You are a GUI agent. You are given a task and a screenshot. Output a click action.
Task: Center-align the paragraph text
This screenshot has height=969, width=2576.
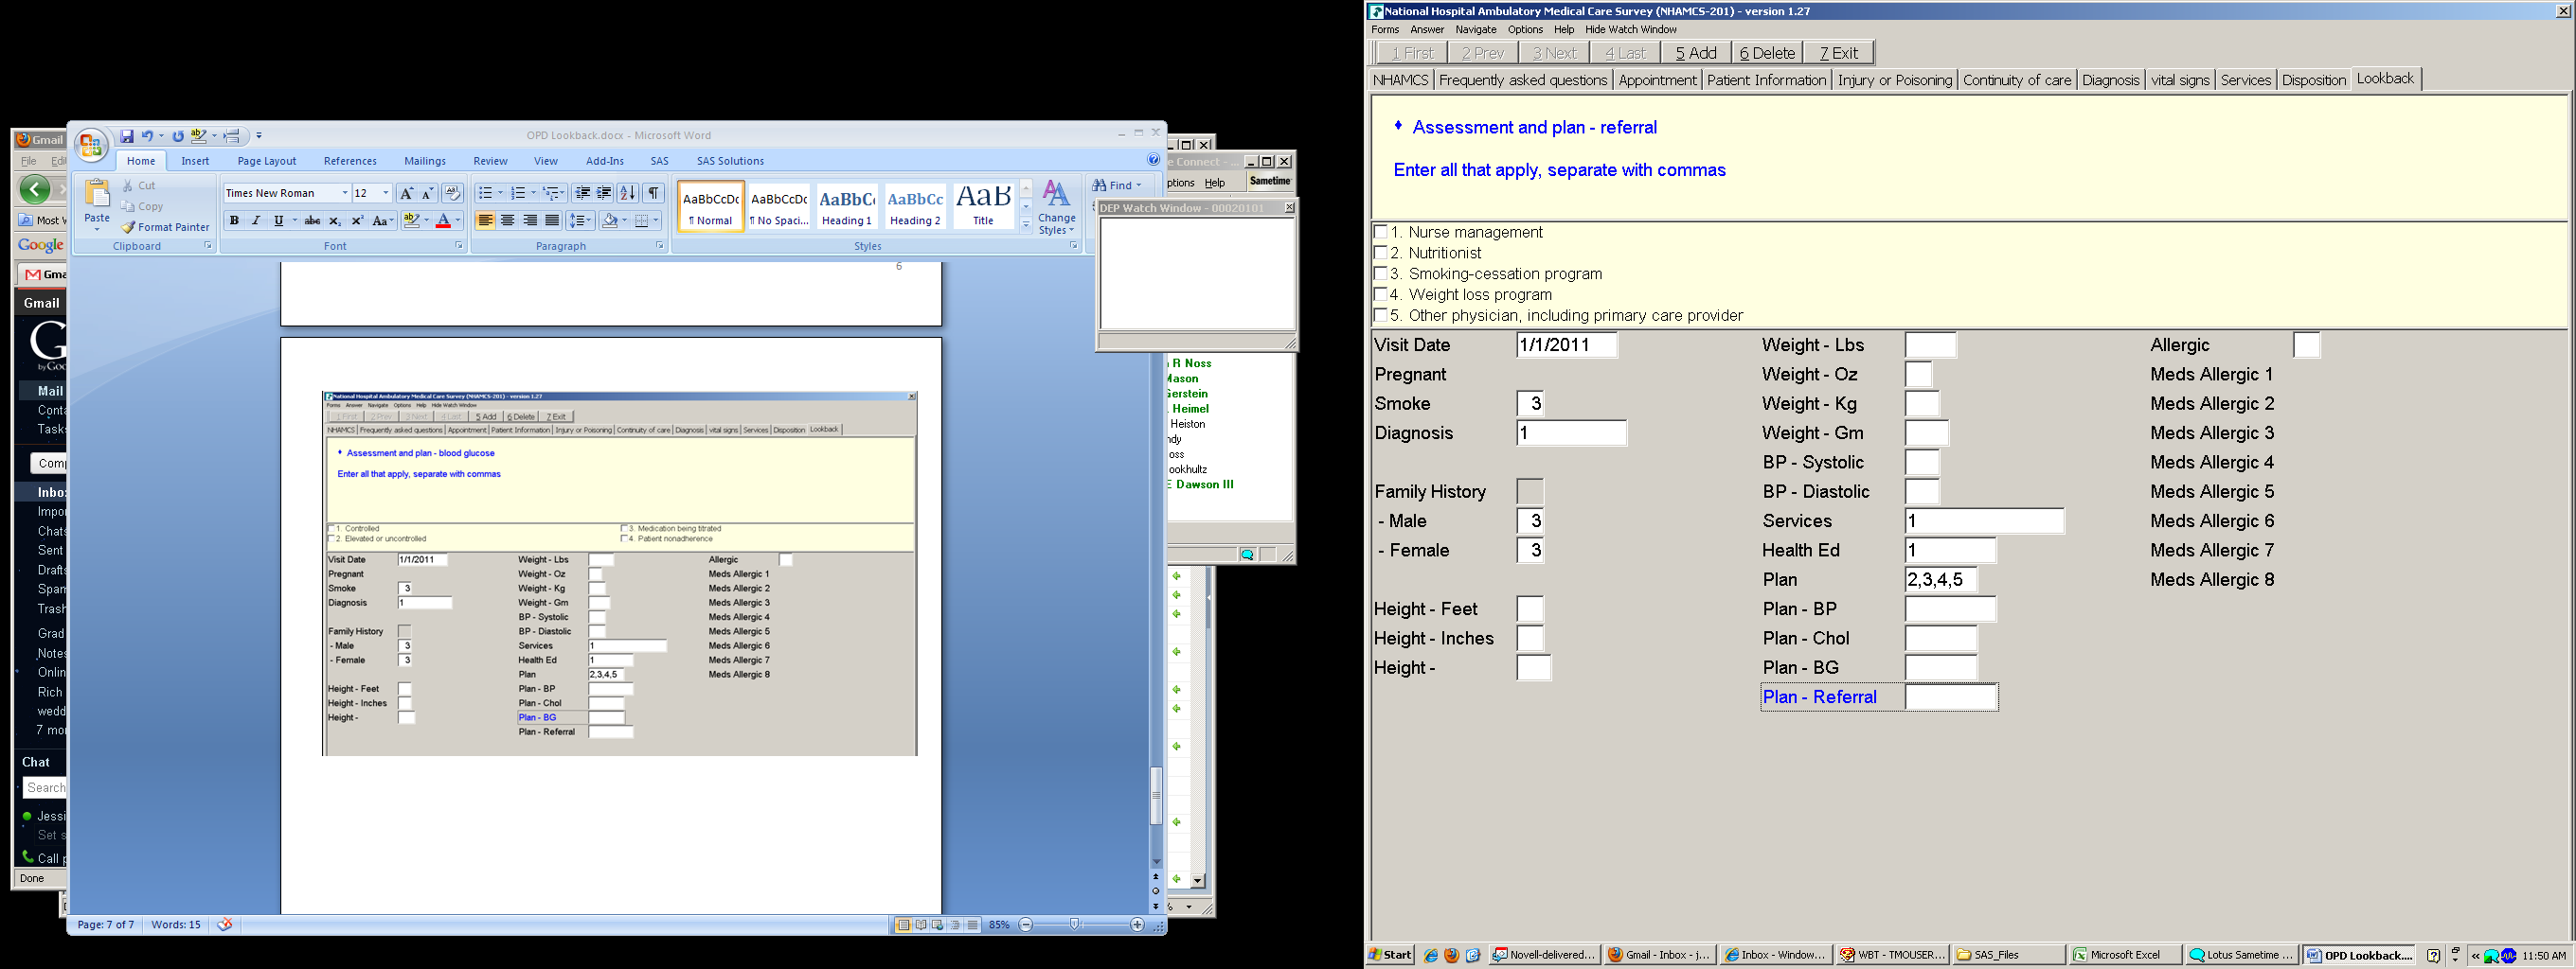(508, 220)
